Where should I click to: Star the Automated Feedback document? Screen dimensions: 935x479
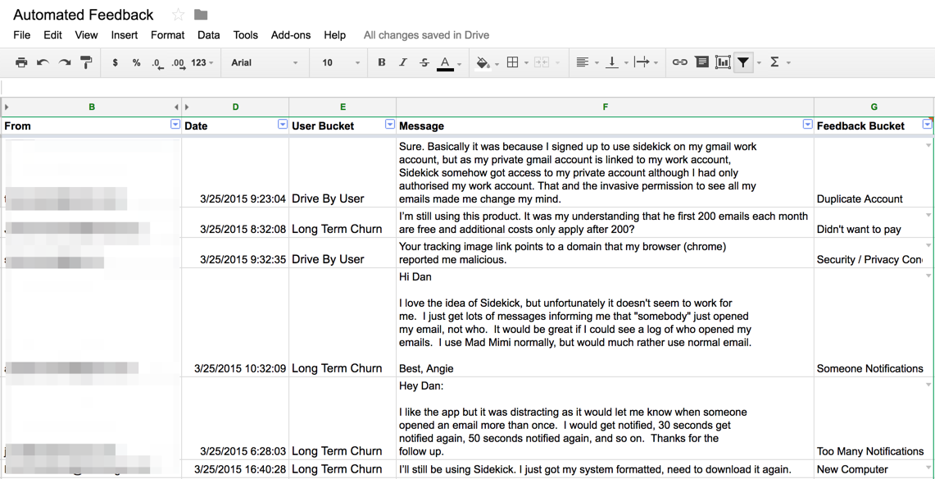[x=179, y=15]
